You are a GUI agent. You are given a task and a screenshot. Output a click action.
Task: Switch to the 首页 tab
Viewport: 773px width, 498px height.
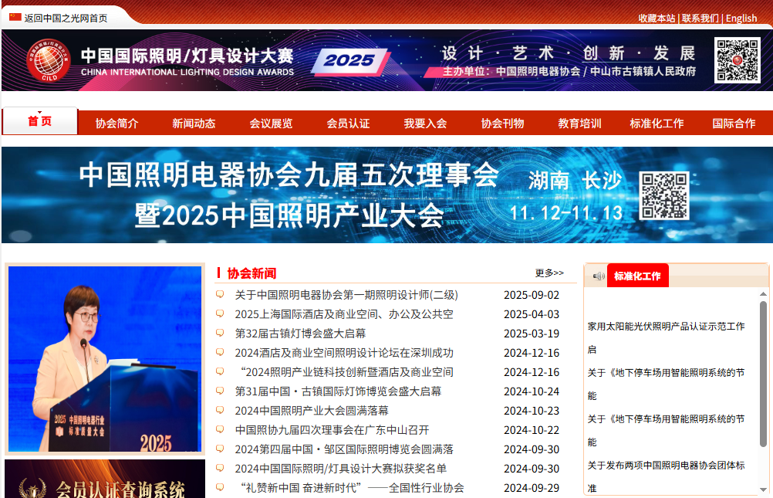[x=39, y=121]
